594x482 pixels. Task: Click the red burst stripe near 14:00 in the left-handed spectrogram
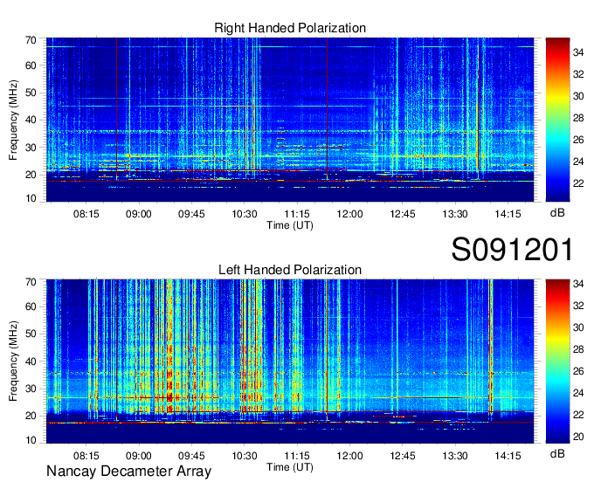click(x=491, y=347)
